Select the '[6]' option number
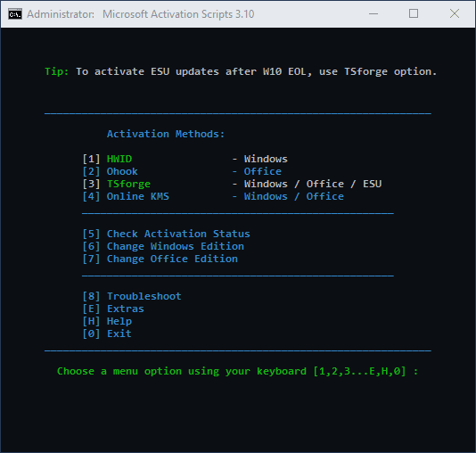476x453 pixels. coord(91,246)
